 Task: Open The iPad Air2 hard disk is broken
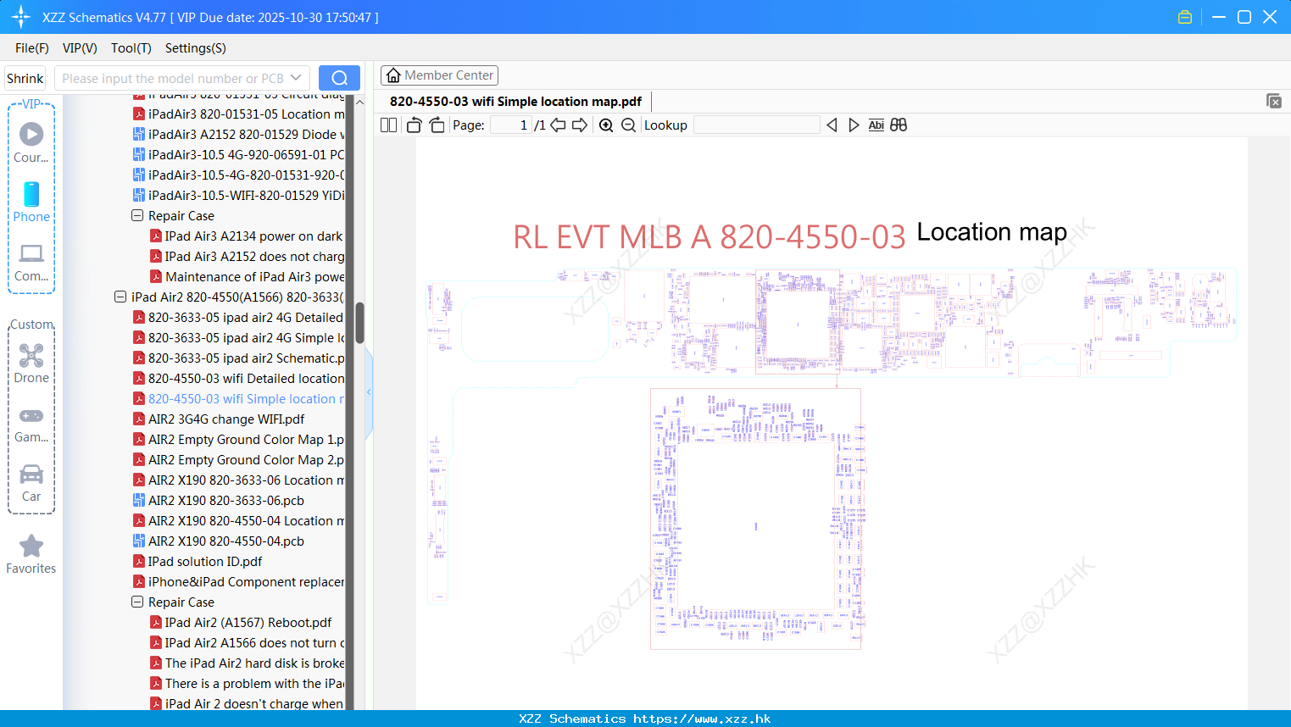248,663
